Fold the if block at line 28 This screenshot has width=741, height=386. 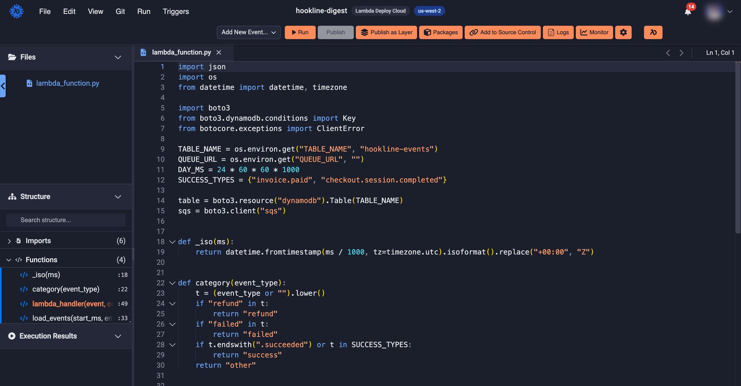(x=173, y=345)
